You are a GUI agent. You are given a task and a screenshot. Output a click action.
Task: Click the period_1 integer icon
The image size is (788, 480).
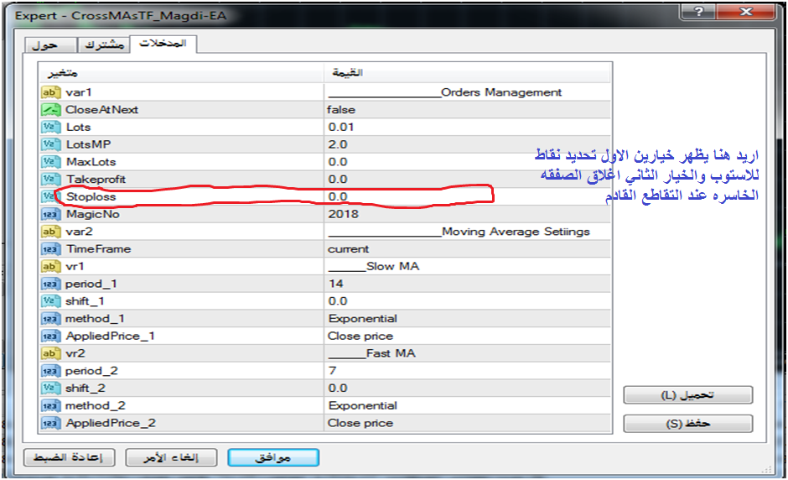point(51,284)
